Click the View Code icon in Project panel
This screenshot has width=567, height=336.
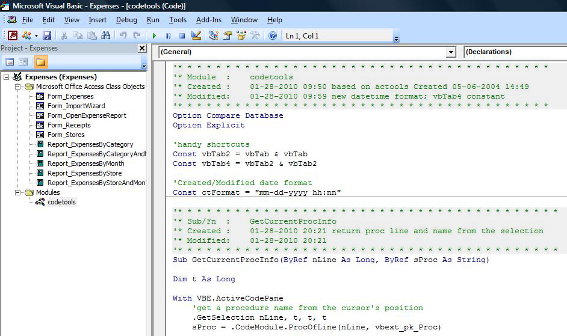[x=10, y=62]
